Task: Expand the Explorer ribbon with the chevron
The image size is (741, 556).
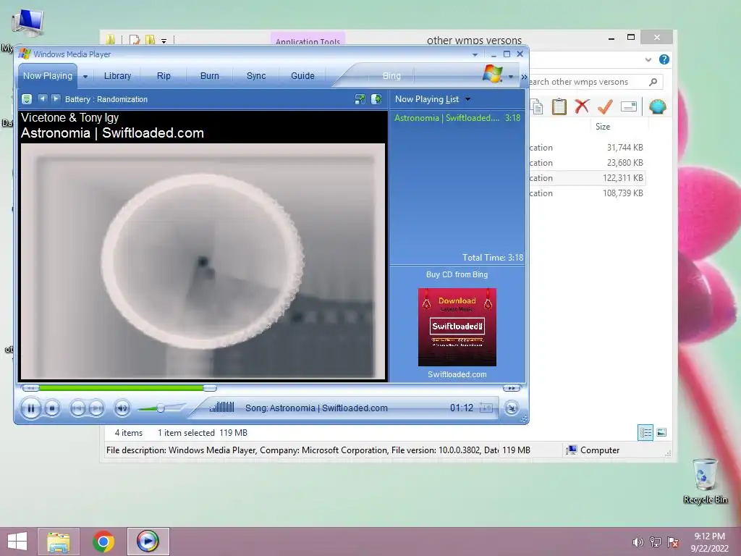Action: click(648, 59)
